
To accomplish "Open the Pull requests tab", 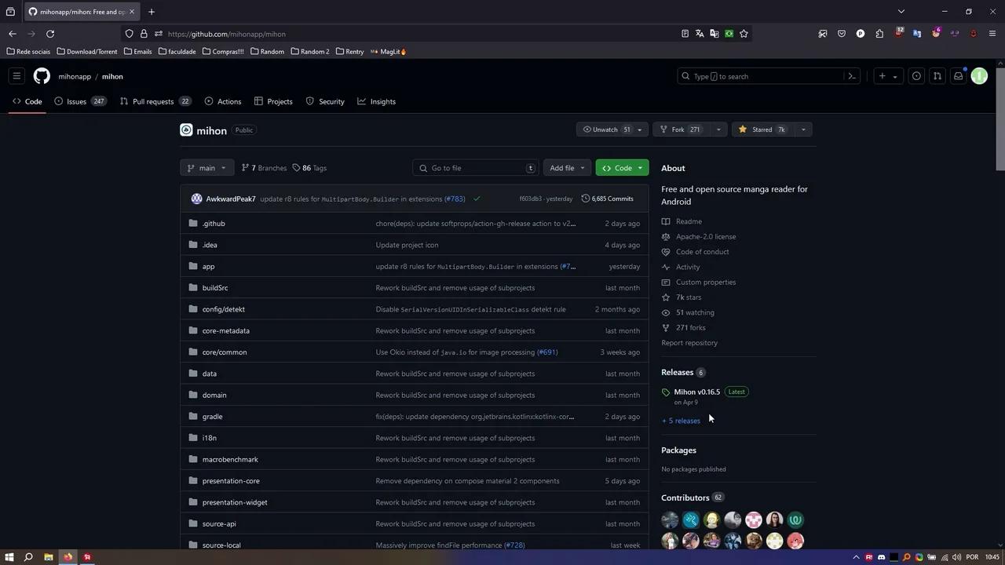I will pos(152,101).
